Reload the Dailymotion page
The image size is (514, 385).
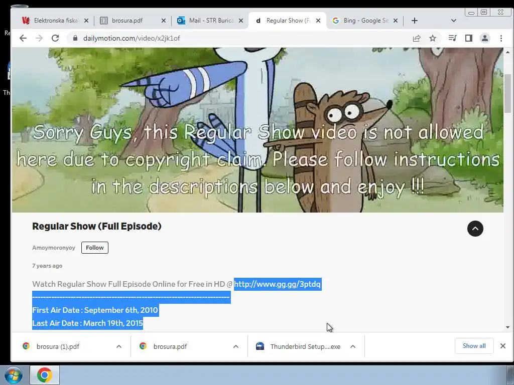pos(55,38)
